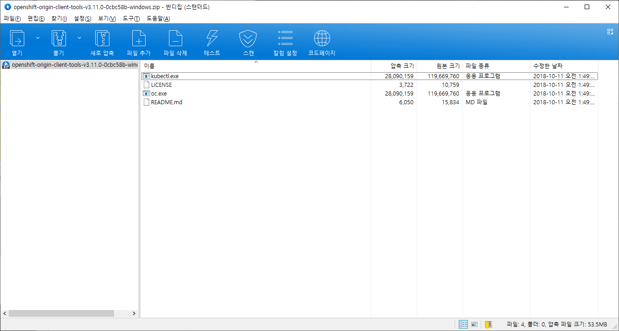Open the 찾기 menu
This screenshot has width=619, height=331.
(x=59, y=19)
